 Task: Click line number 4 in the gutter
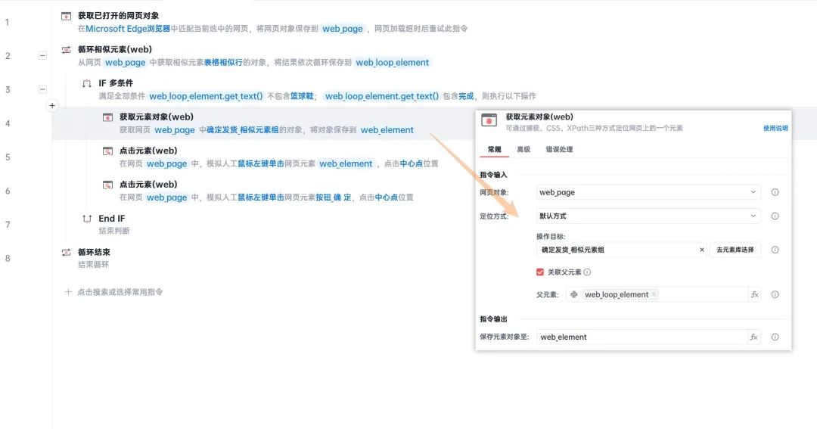point(8,123)
